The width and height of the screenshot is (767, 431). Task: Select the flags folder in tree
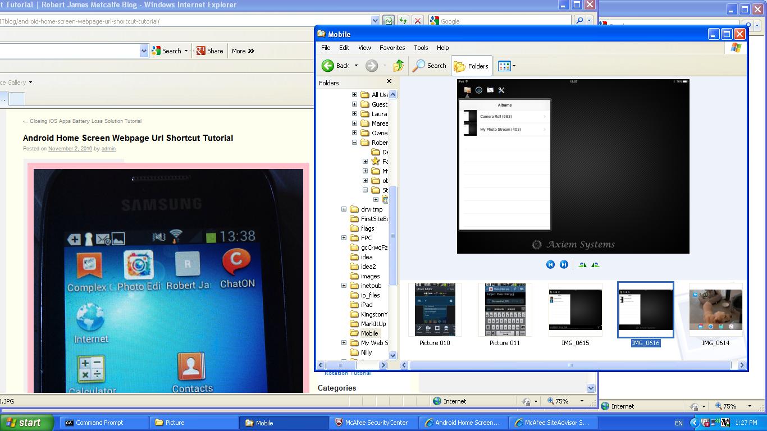pos(367,228)
